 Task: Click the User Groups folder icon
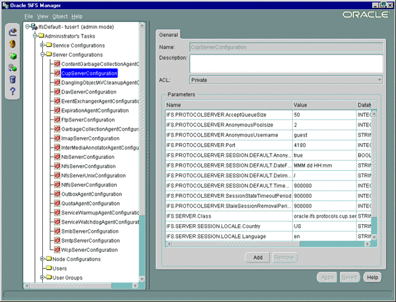(x=49, y=278)
